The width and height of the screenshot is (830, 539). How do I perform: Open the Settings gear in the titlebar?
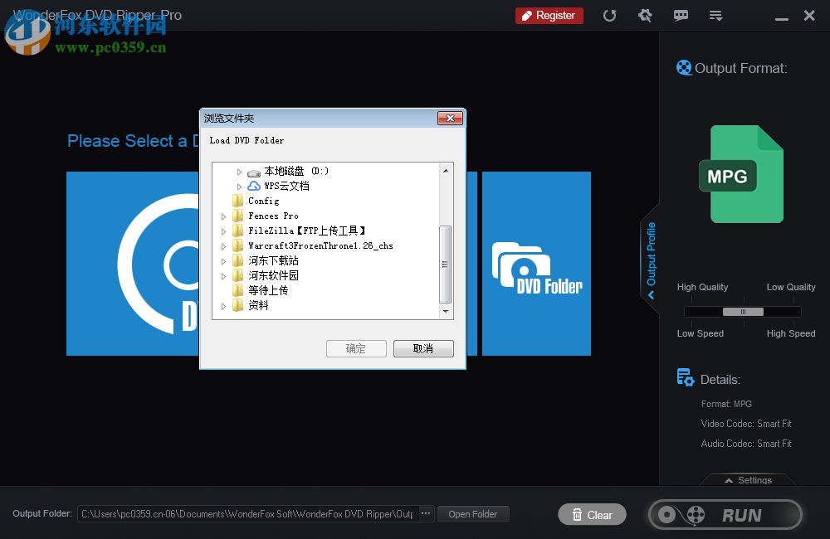pos(646,15)
